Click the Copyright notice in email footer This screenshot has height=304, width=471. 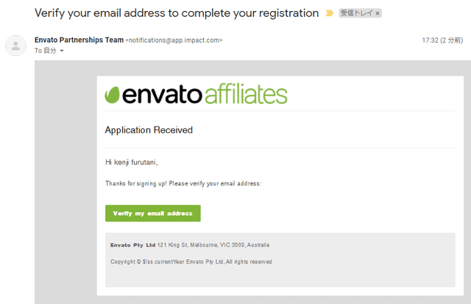coord(191,262)
